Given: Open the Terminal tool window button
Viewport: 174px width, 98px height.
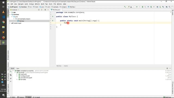Looking at the screenshot, I should tap(21, 97).
